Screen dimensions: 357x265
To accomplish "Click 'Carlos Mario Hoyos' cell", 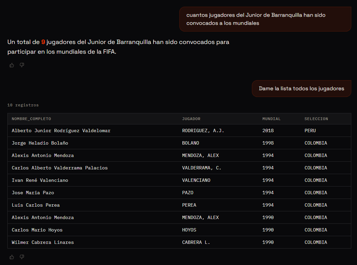I will coord(37,230).
